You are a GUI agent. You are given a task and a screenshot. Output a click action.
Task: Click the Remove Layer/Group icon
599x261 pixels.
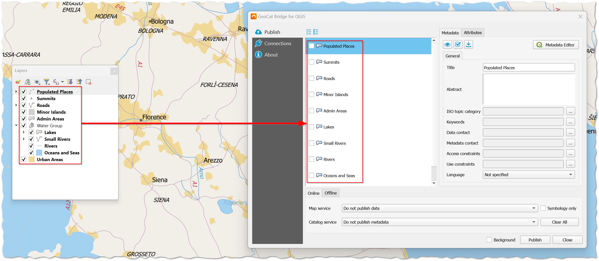click(x=88, y=82)
